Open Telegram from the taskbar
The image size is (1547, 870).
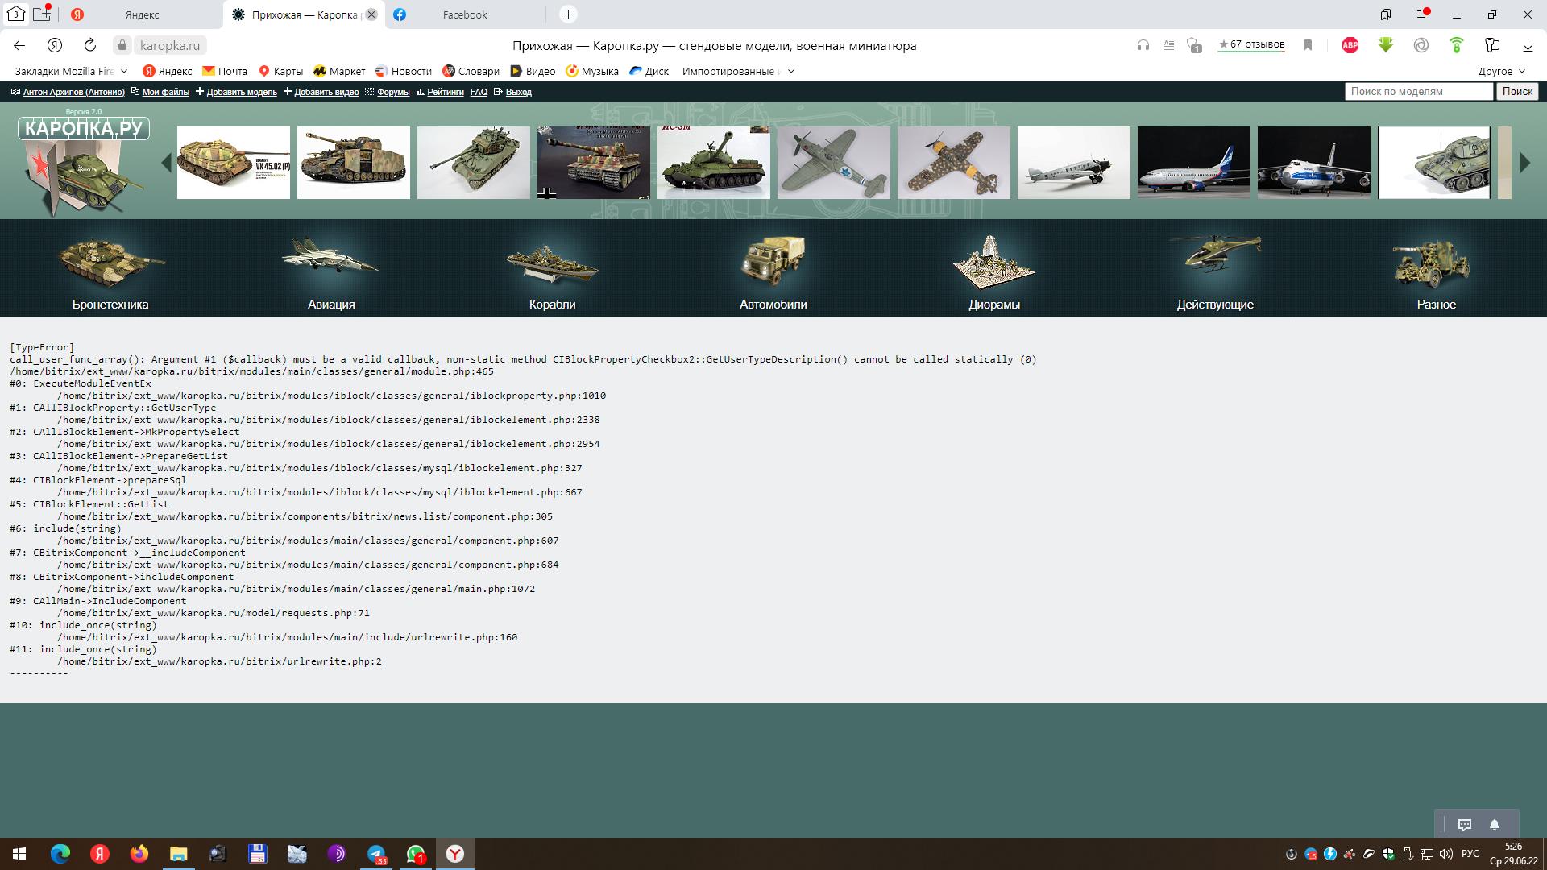tap(376, 854)
